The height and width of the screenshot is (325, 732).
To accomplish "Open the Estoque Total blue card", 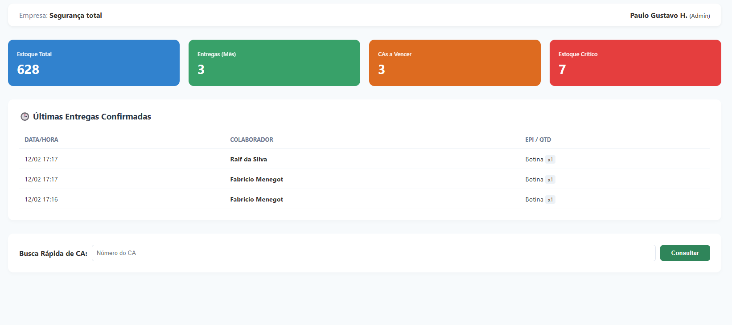I will [x=94, y=63].
